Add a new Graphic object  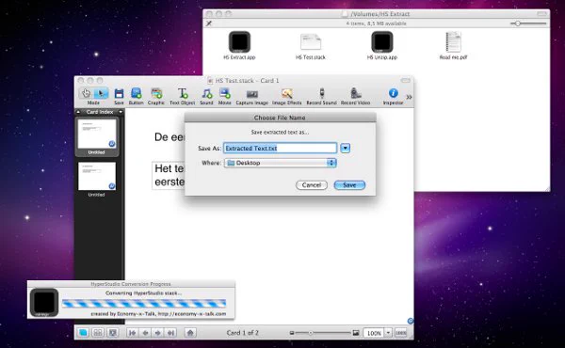click(156, 93)
